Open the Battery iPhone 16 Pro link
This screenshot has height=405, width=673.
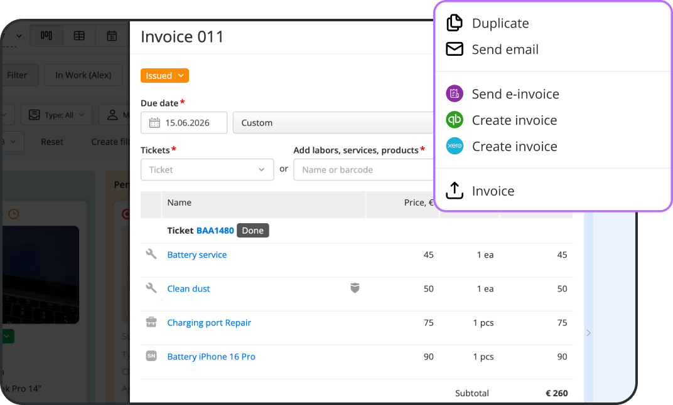(211, 357)
